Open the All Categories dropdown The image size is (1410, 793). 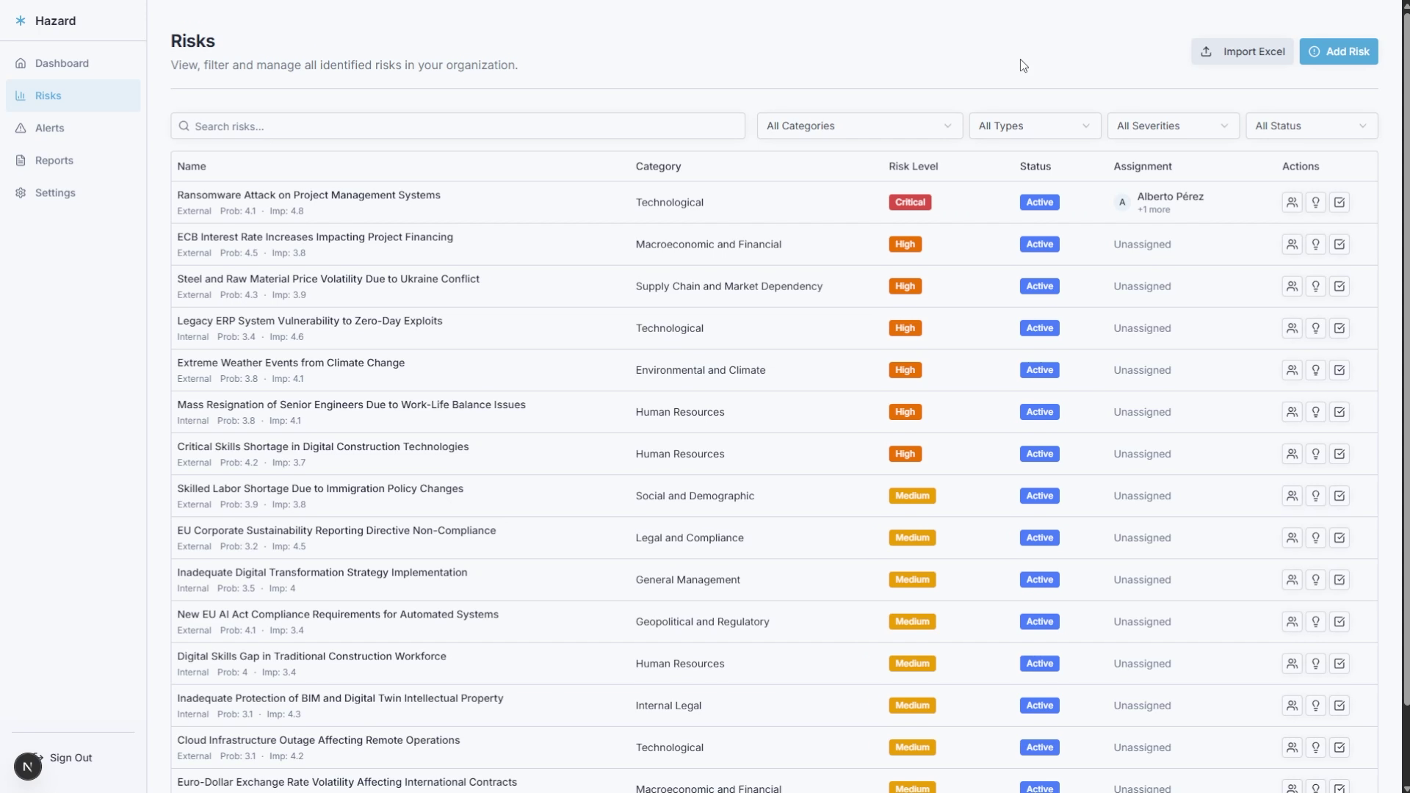click(858, 126)
